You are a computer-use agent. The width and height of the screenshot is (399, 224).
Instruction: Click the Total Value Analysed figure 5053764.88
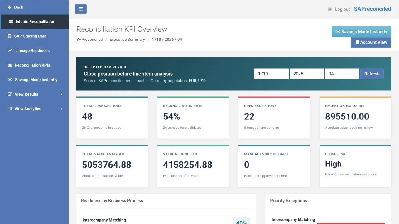pyautogui.click(x=107, y=165)
